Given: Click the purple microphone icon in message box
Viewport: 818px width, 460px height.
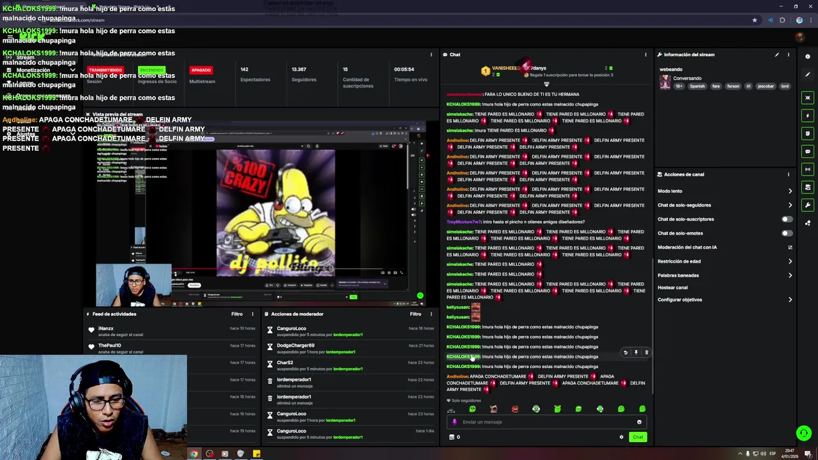Looking at the screenshot, I should (x=455, y=422).
